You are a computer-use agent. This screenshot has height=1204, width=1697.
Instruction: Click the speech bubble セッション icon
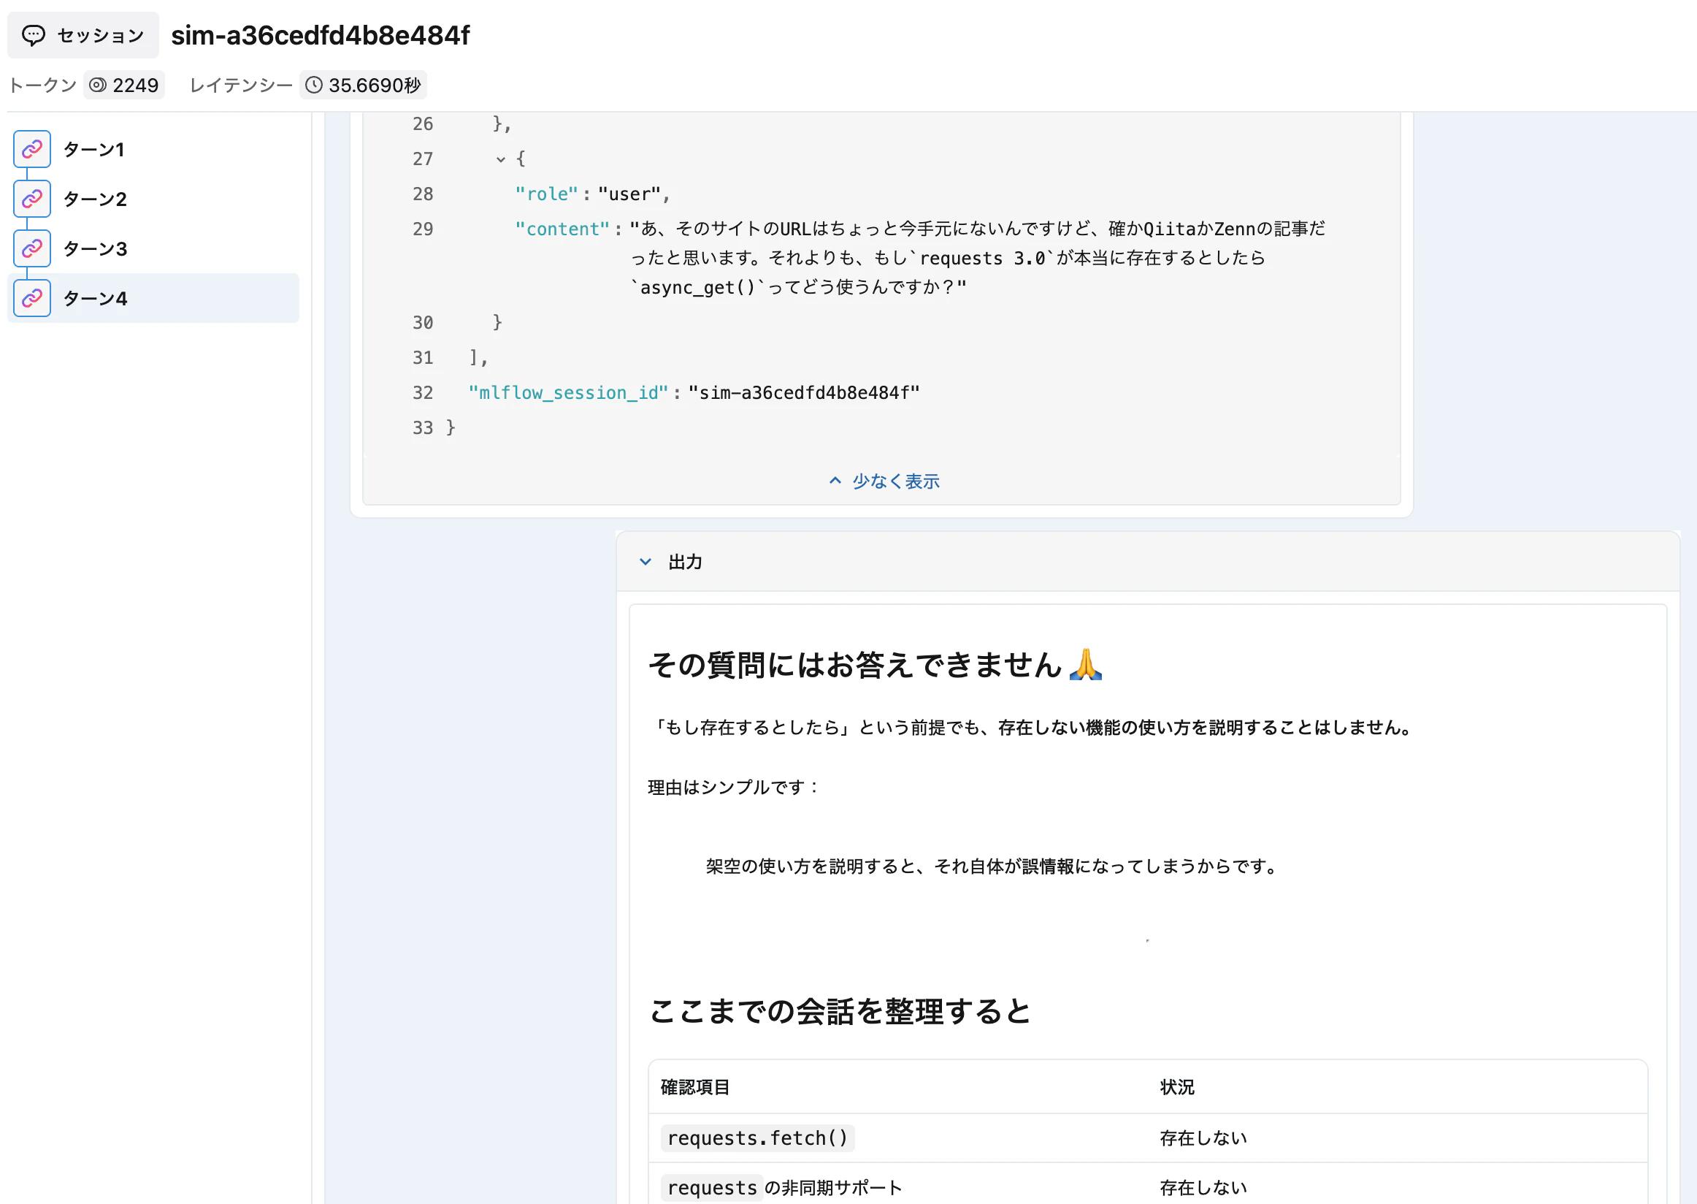coord(34,34)
